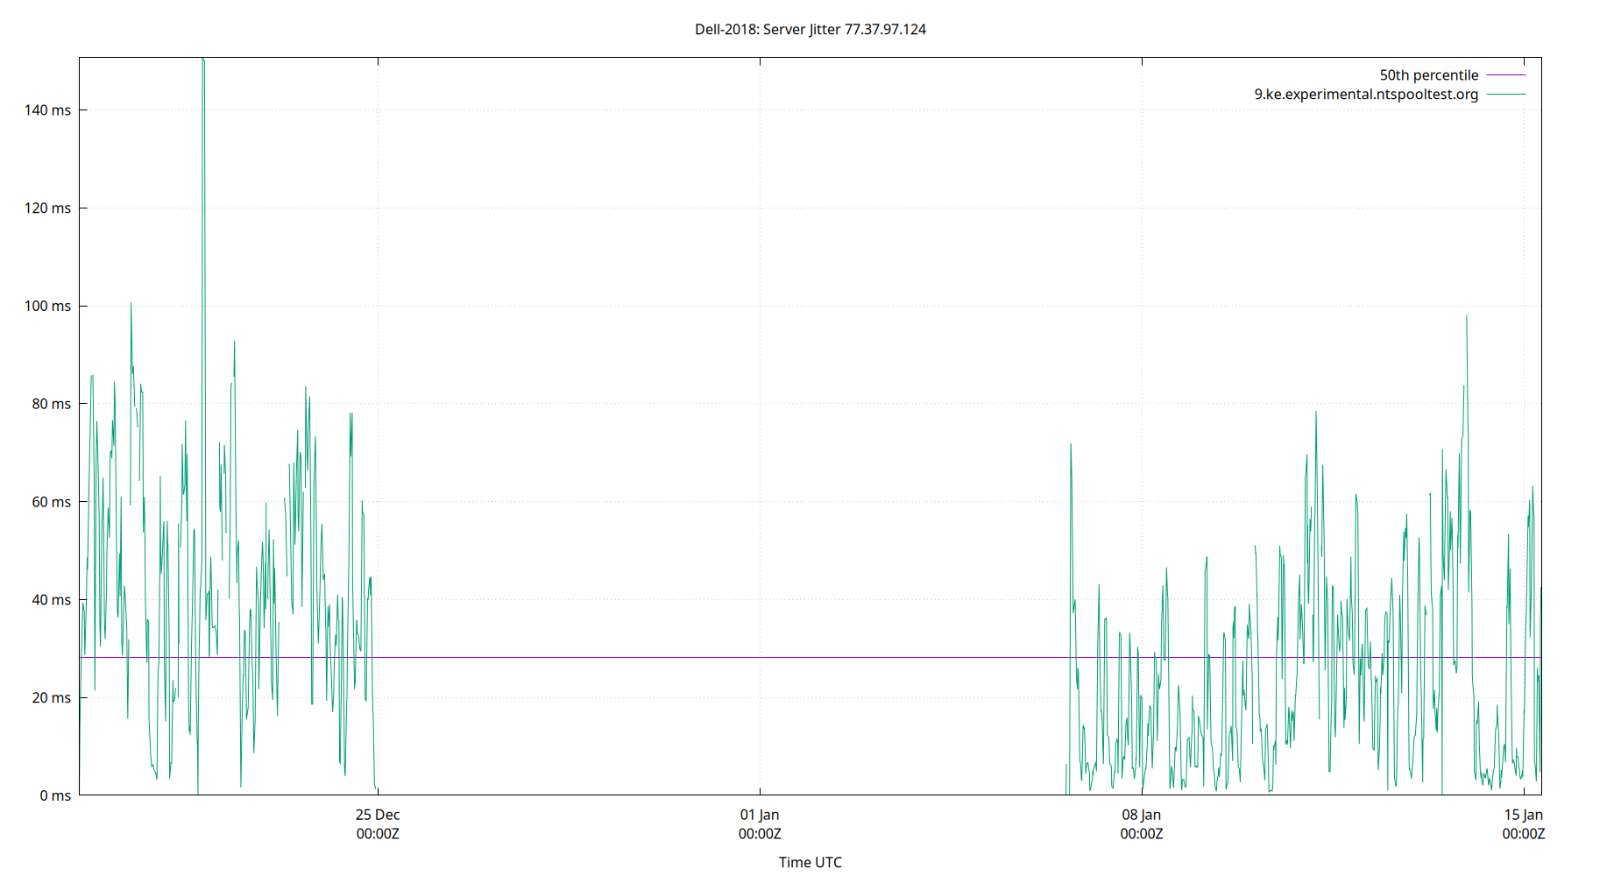
Task: Select the "9.ke.experimental.ntspooltest.org" legend entry
Action: coord(1364,94)
